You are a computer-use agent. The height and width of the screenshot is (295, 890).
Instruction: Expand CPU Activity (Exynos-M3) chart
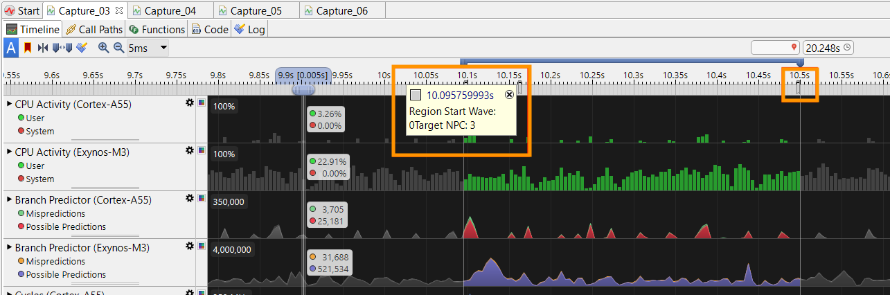click(9, 152)
